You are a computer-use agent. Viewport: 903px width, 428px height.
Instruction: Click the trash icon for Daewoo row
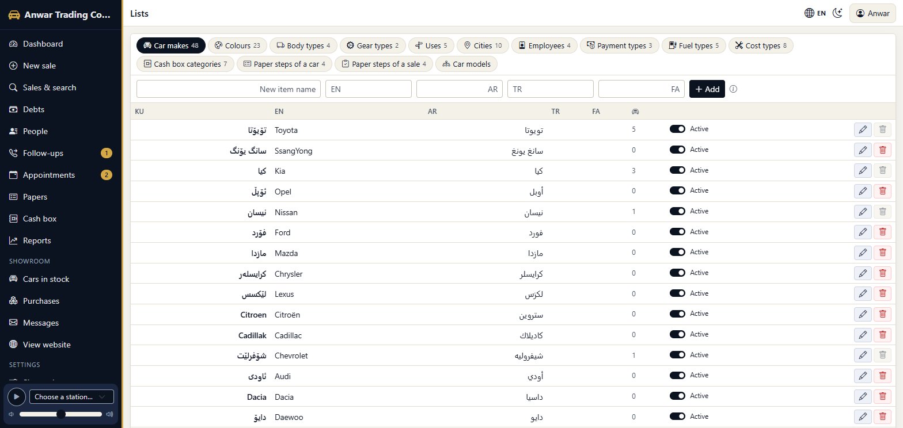(x=882, y=417)
